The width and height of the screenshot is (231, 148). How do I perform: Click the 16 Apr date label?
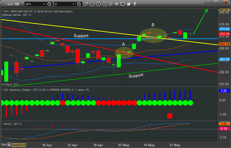(47, 145)
